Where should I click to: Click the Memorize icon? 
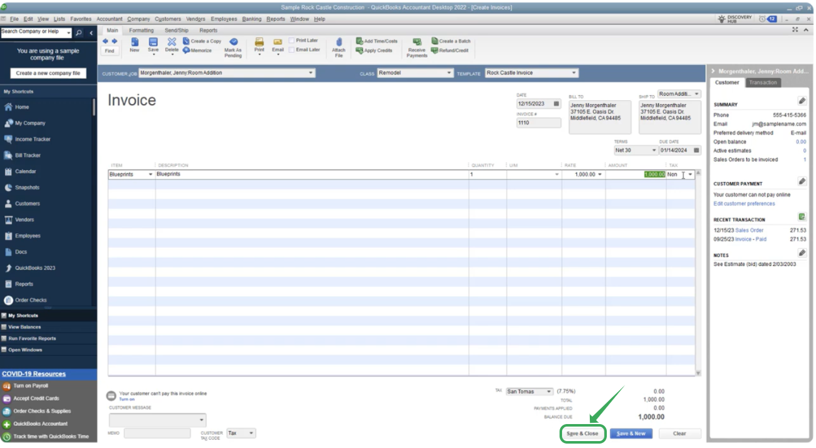(197, 50)
